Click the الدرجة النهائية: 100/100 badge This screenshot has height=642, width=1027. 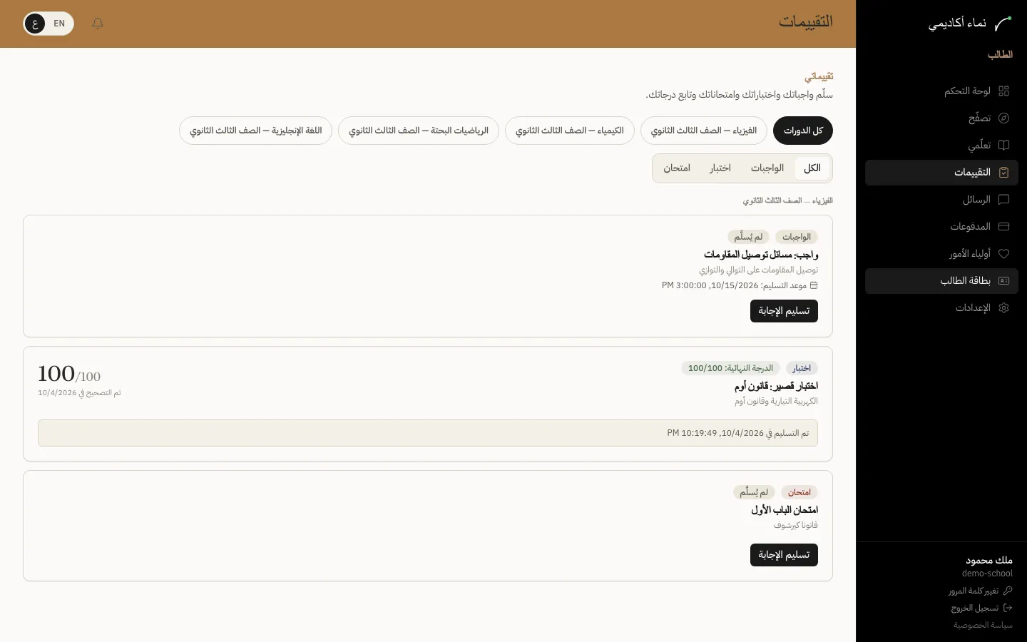tap(730, 368)
